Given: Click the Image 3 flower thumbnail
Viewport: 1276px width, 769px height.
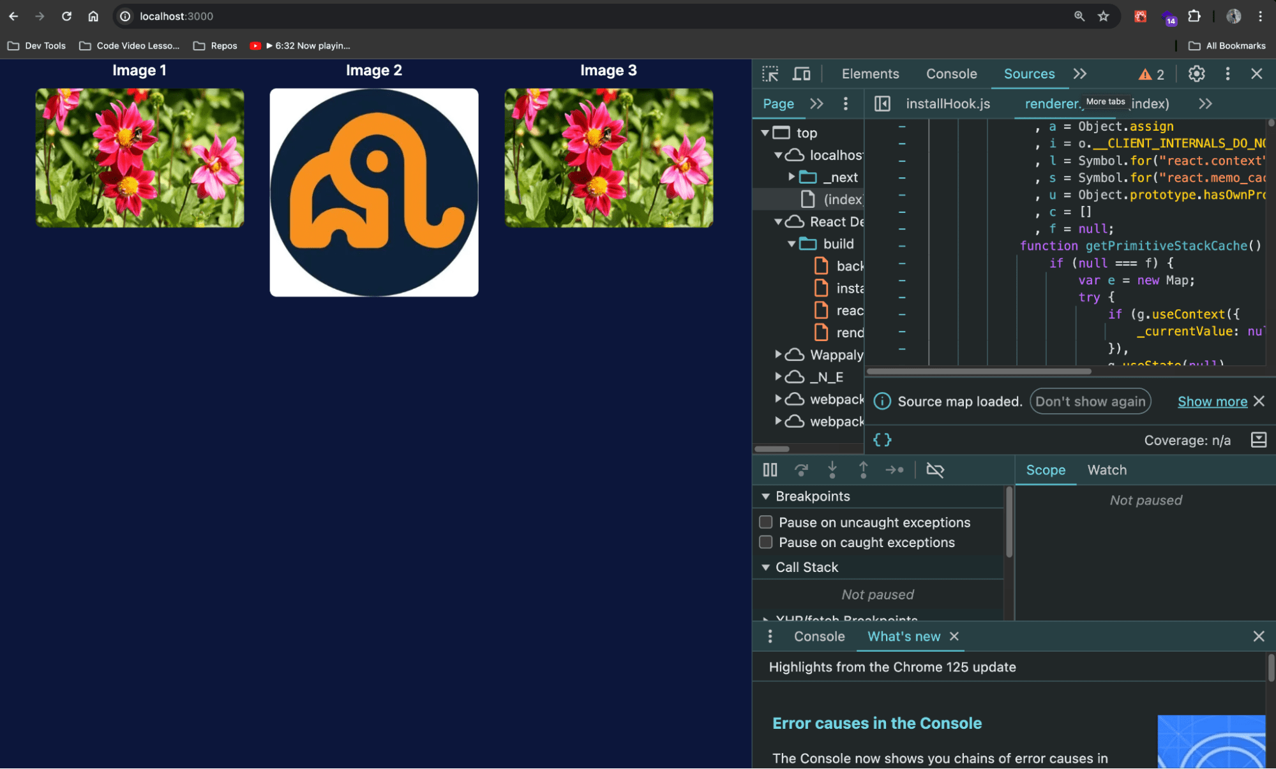Looking at the screenshot, I should pyautogui.click(x=609, y=158).
